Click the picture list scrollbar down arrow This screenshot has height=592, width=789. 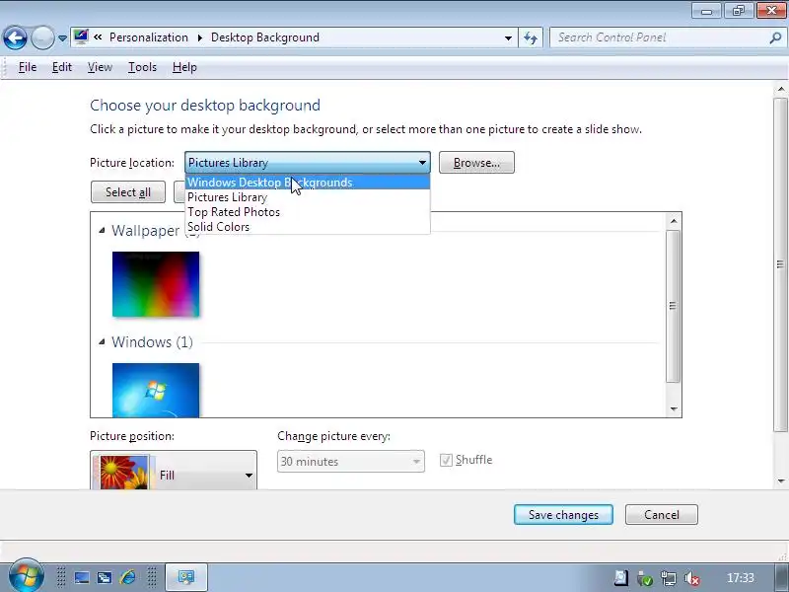click(674, 409)
